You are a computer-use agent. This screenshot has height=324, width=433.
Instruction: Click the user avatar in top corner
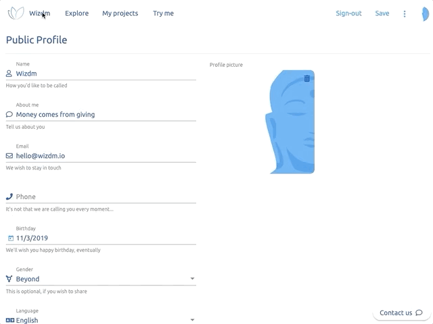[x=426, y=13]
